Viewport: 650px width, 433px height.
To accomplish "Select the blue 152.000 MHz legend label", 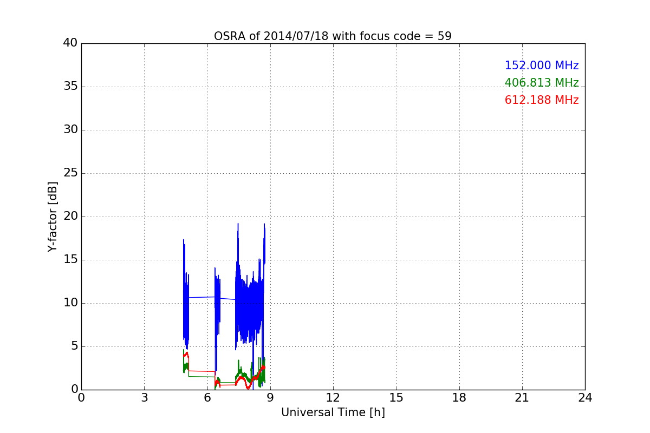I will [x=542, y=65].
